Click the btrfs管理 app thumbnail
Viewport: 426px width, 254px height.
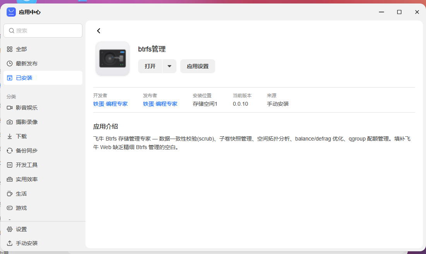point(113,58)
